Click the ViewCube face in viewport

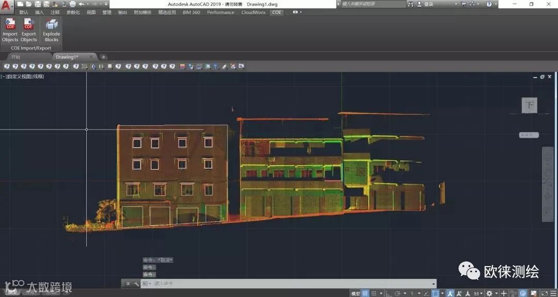point(529,105)
